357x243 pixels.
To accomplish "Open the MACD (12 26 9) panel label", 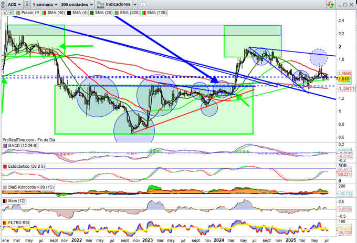I will [x=23, y=146].
